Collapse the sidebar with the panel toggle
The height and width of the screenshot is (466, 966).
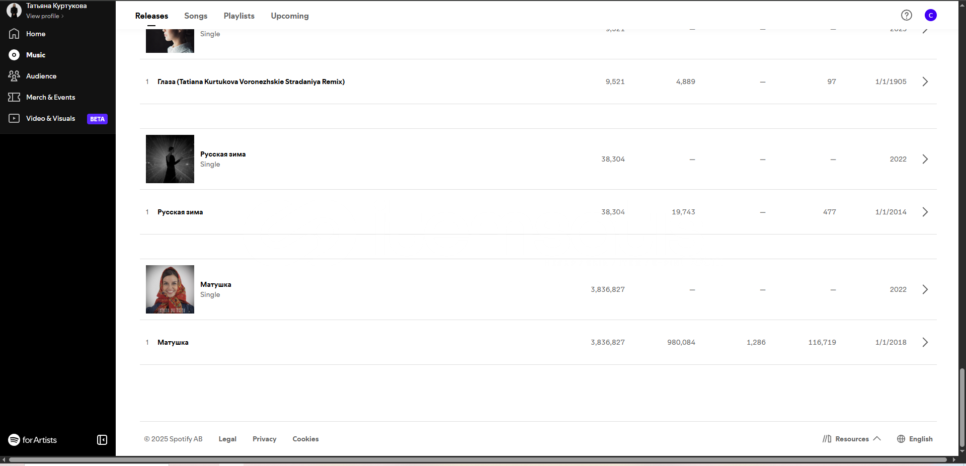coord(102,440)
